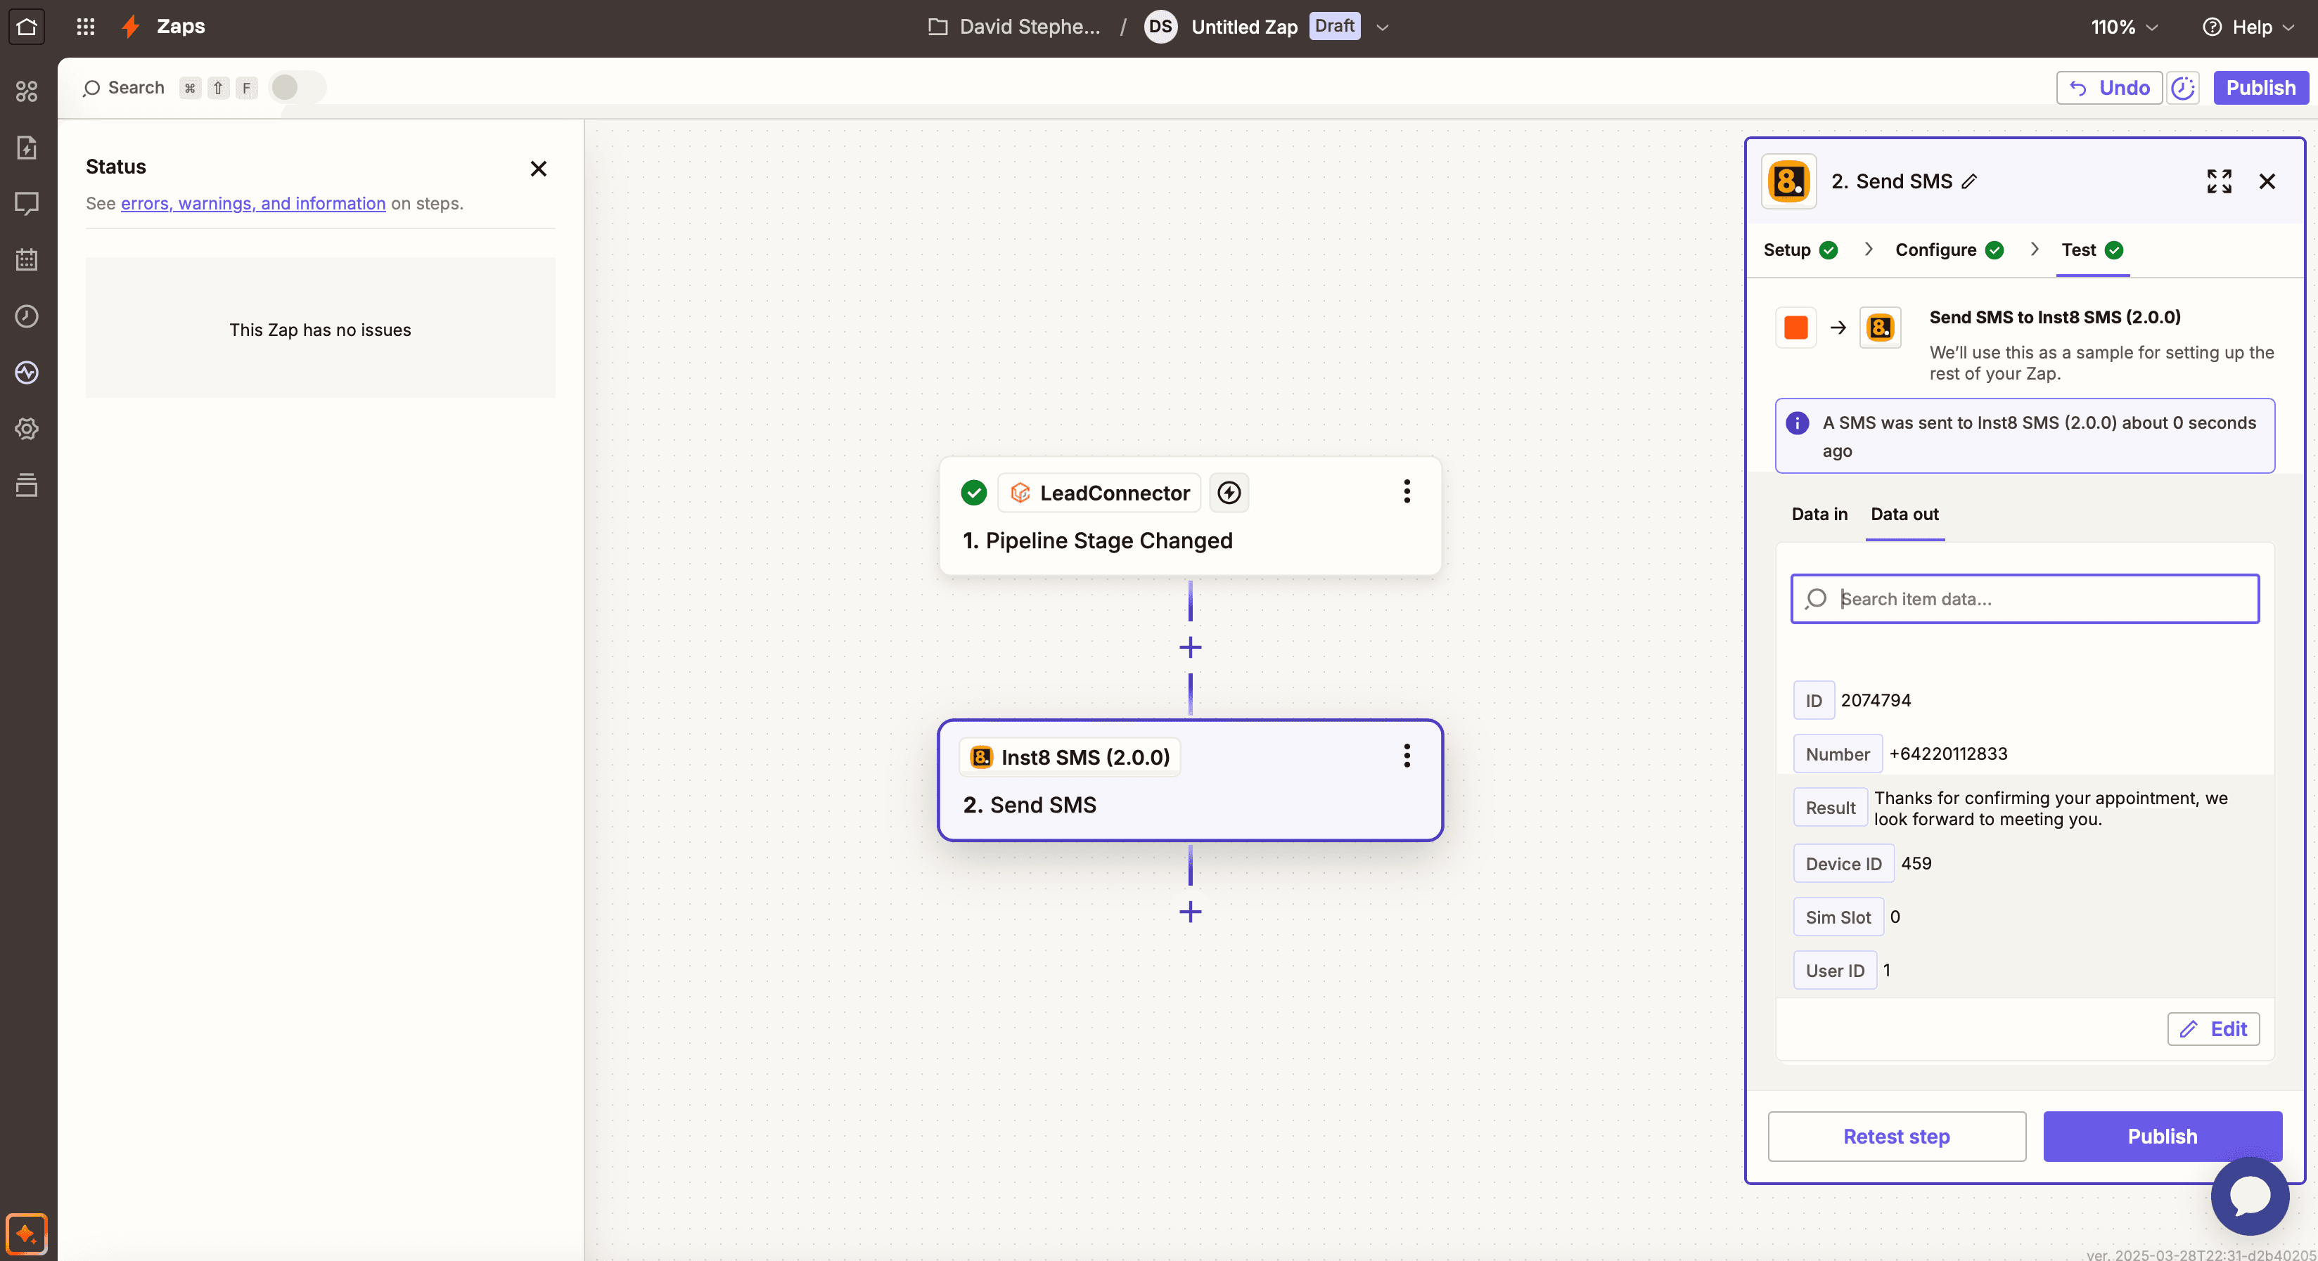Open the apps grid menu
Viewport: 2318px width, 1261px height.
86,27
